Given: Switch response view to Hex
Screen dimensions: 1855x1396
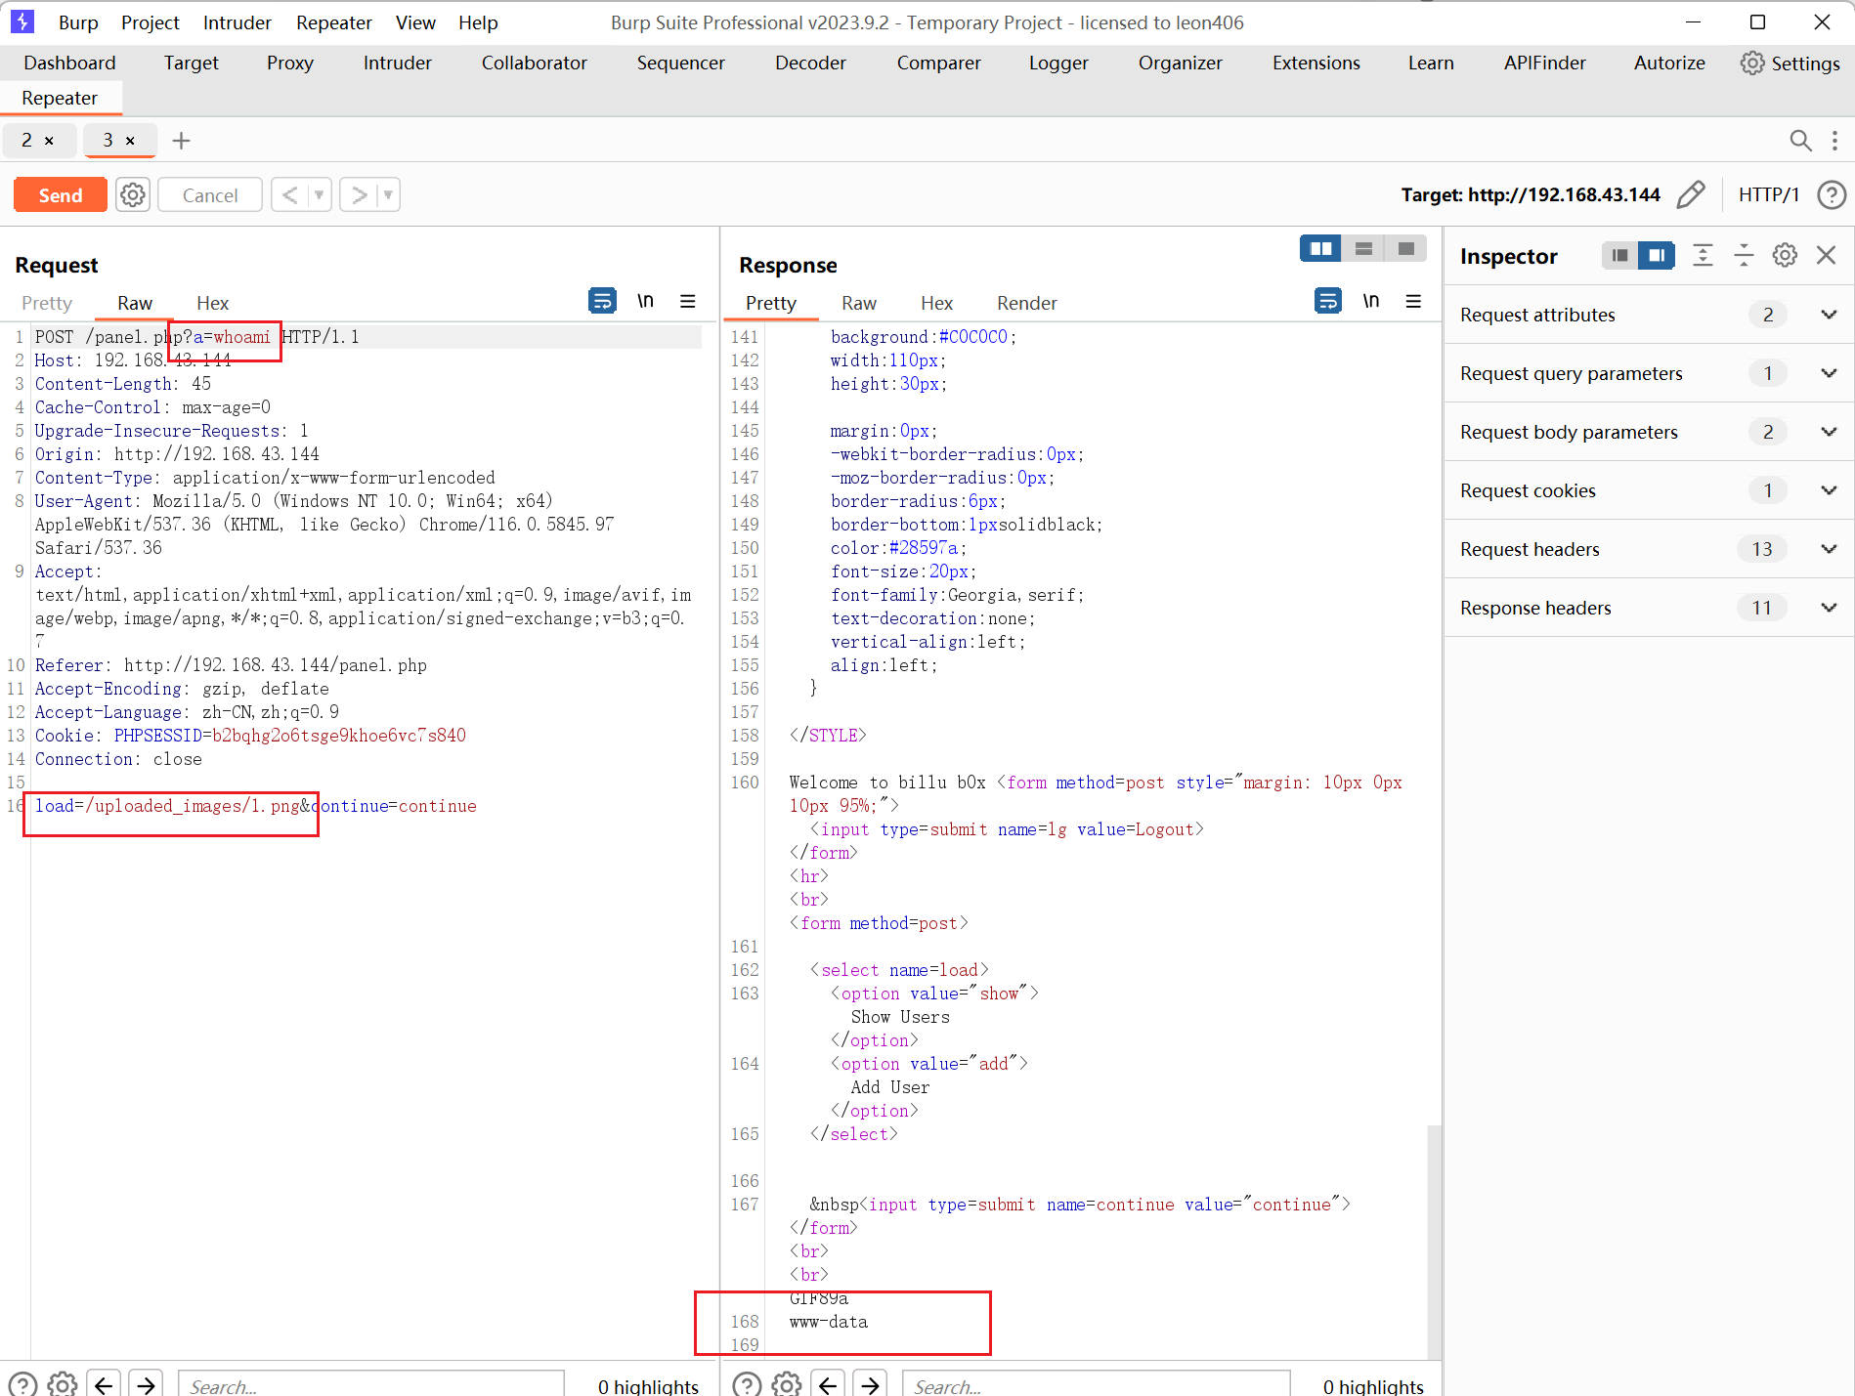Looking at the screenshot, I should point(936,303).
